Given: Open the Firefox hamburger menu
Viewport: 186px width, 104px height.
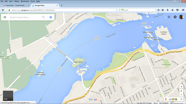Looking at the screenshot, I should (183, 10).
